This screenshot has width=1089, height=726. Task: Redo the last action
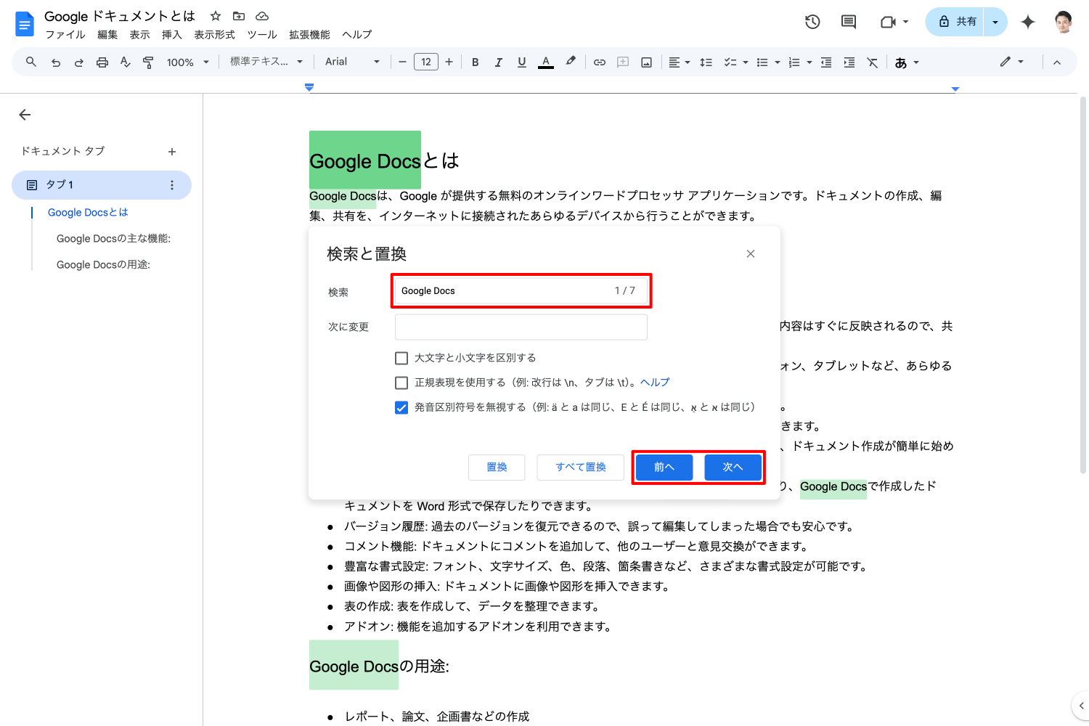click(x=78, y=62)
